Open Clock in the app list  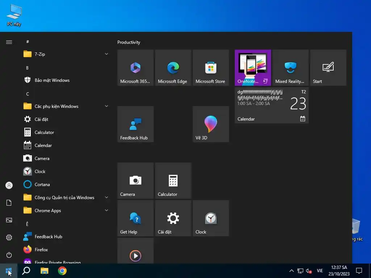point(66,171)
